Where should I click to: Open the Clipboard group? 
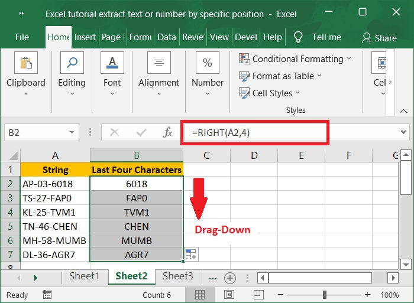(26, 74)
